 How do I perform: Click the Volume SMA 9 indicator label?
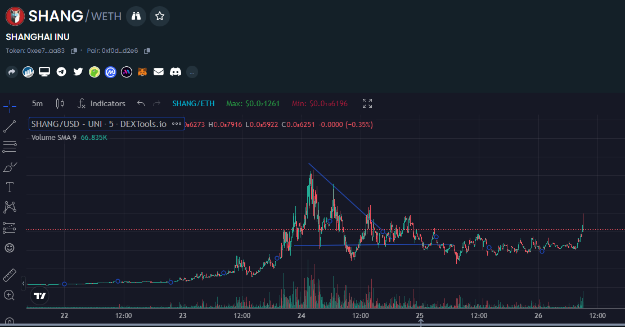point(54,138)
